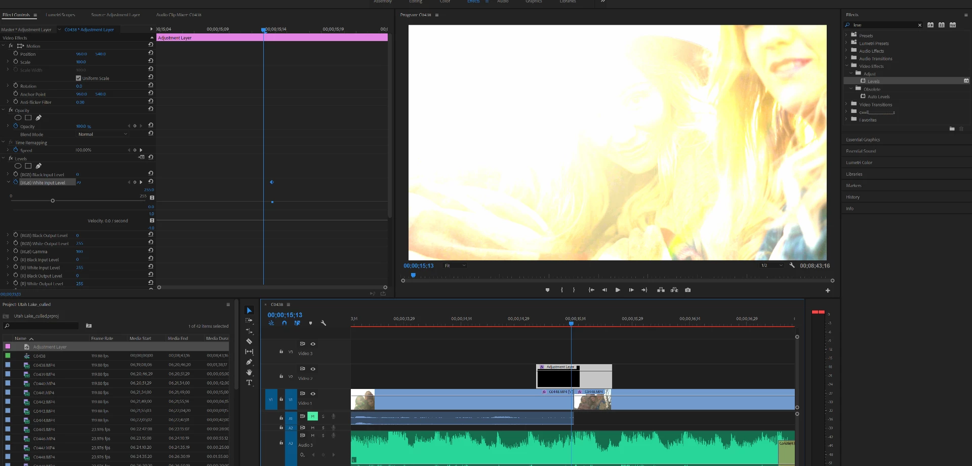Solo audio track A1

[323, 416]
